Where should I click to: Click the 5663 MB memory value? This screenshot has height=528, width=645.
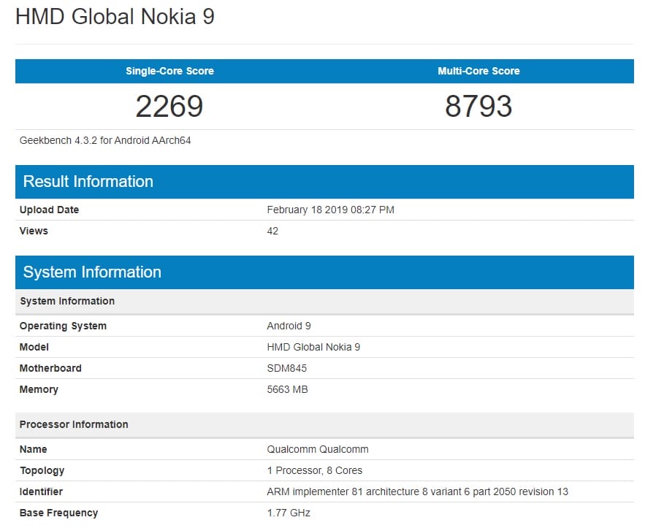point(287,389)
